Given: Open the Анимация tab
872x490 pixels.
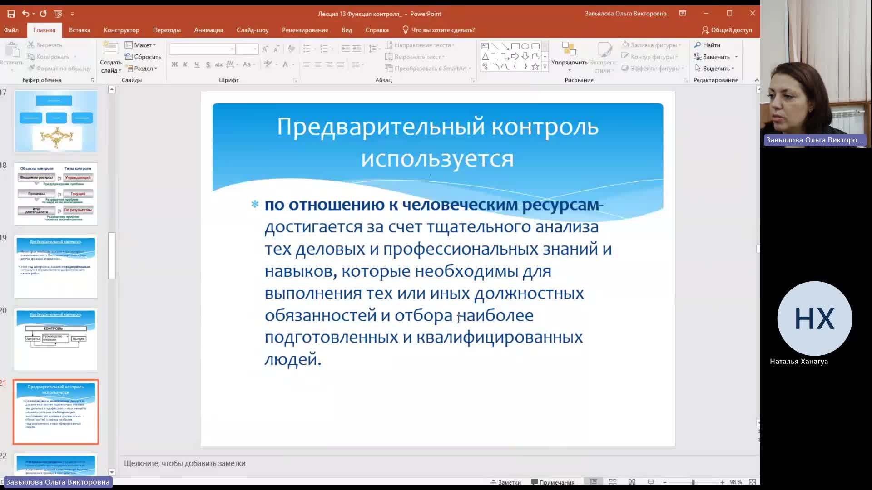Looking at the screenshot, I should 208,30.
